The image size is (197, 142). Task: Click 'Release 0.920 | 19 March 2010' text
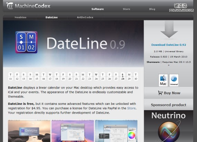click(x=169, y=57)
